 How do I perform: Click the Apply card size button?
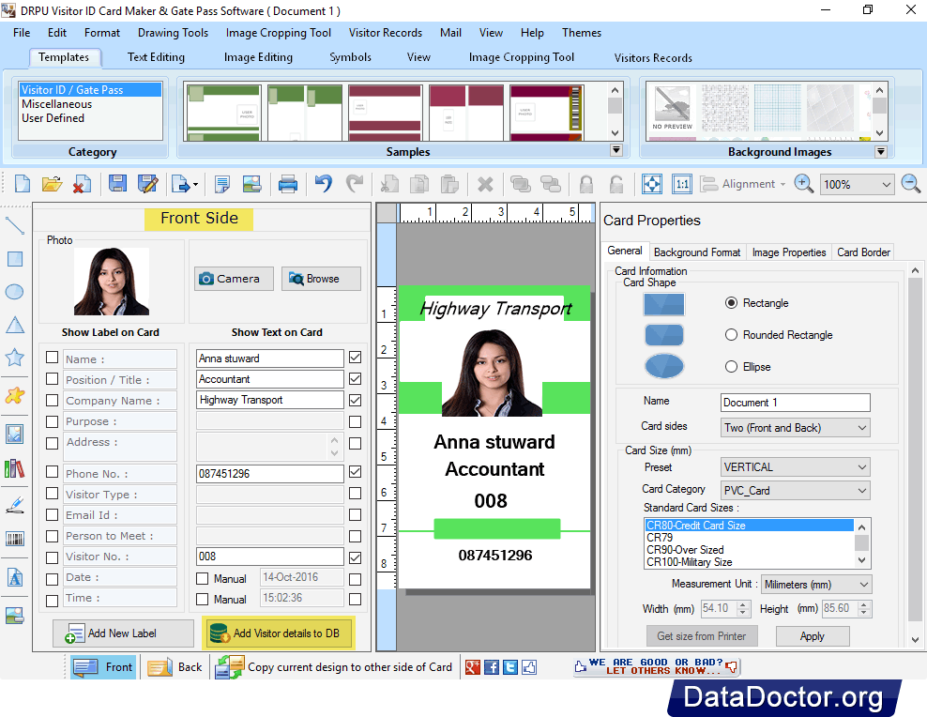point(813,636)
